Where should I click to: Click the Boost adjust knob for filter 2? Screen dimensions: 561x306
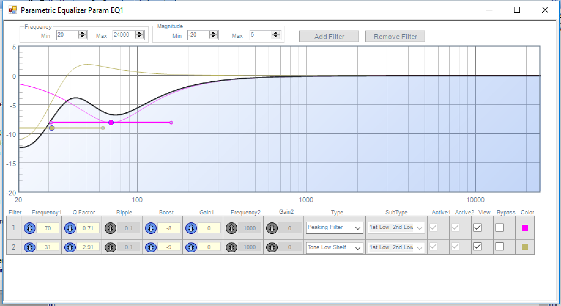click(151, 247)
